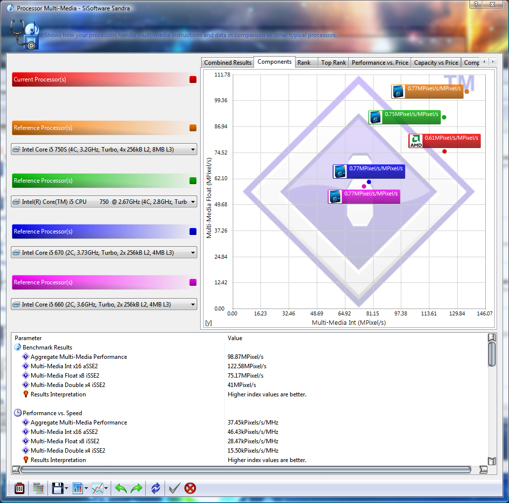Image resolution: width=509 pixels, height=503 pixels.
Task: Click the orange Reference Processor(s) header bar
Action: pos(104,128)
